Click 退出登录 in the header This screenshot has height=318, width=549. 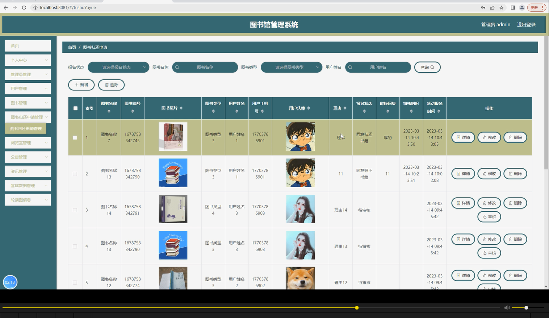526,25
